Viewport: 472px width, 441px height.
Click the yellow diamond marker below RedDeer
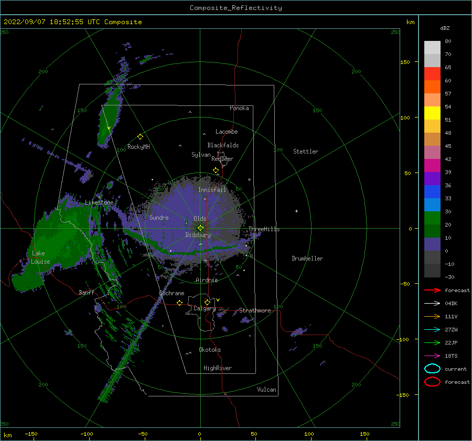point(216,170)
